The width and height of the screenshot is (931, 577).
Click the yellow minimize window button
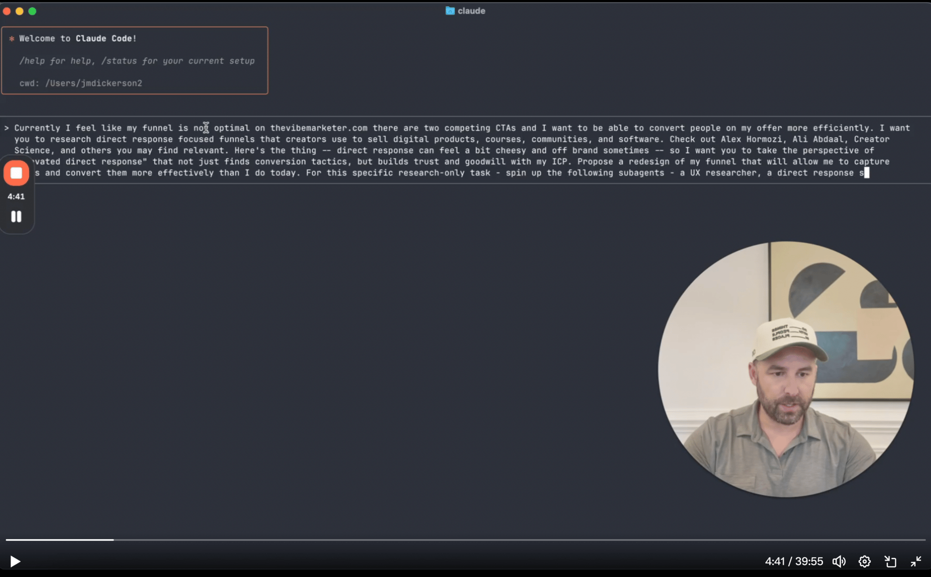[19, 11]
